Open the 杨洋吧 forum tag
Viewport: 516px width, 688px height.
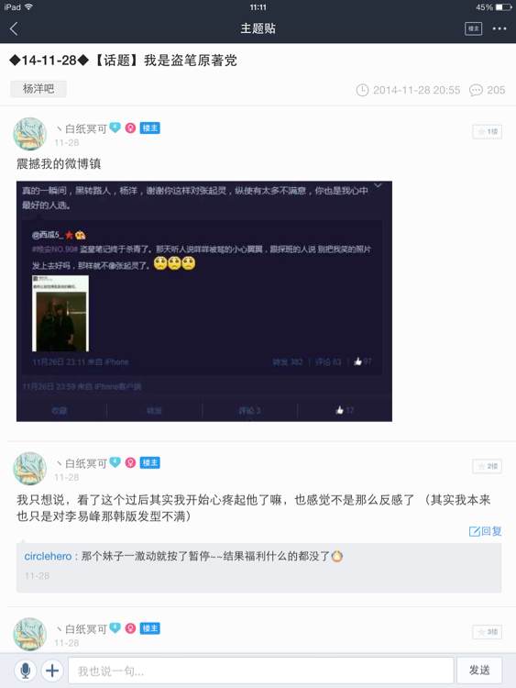click(38, 89)
